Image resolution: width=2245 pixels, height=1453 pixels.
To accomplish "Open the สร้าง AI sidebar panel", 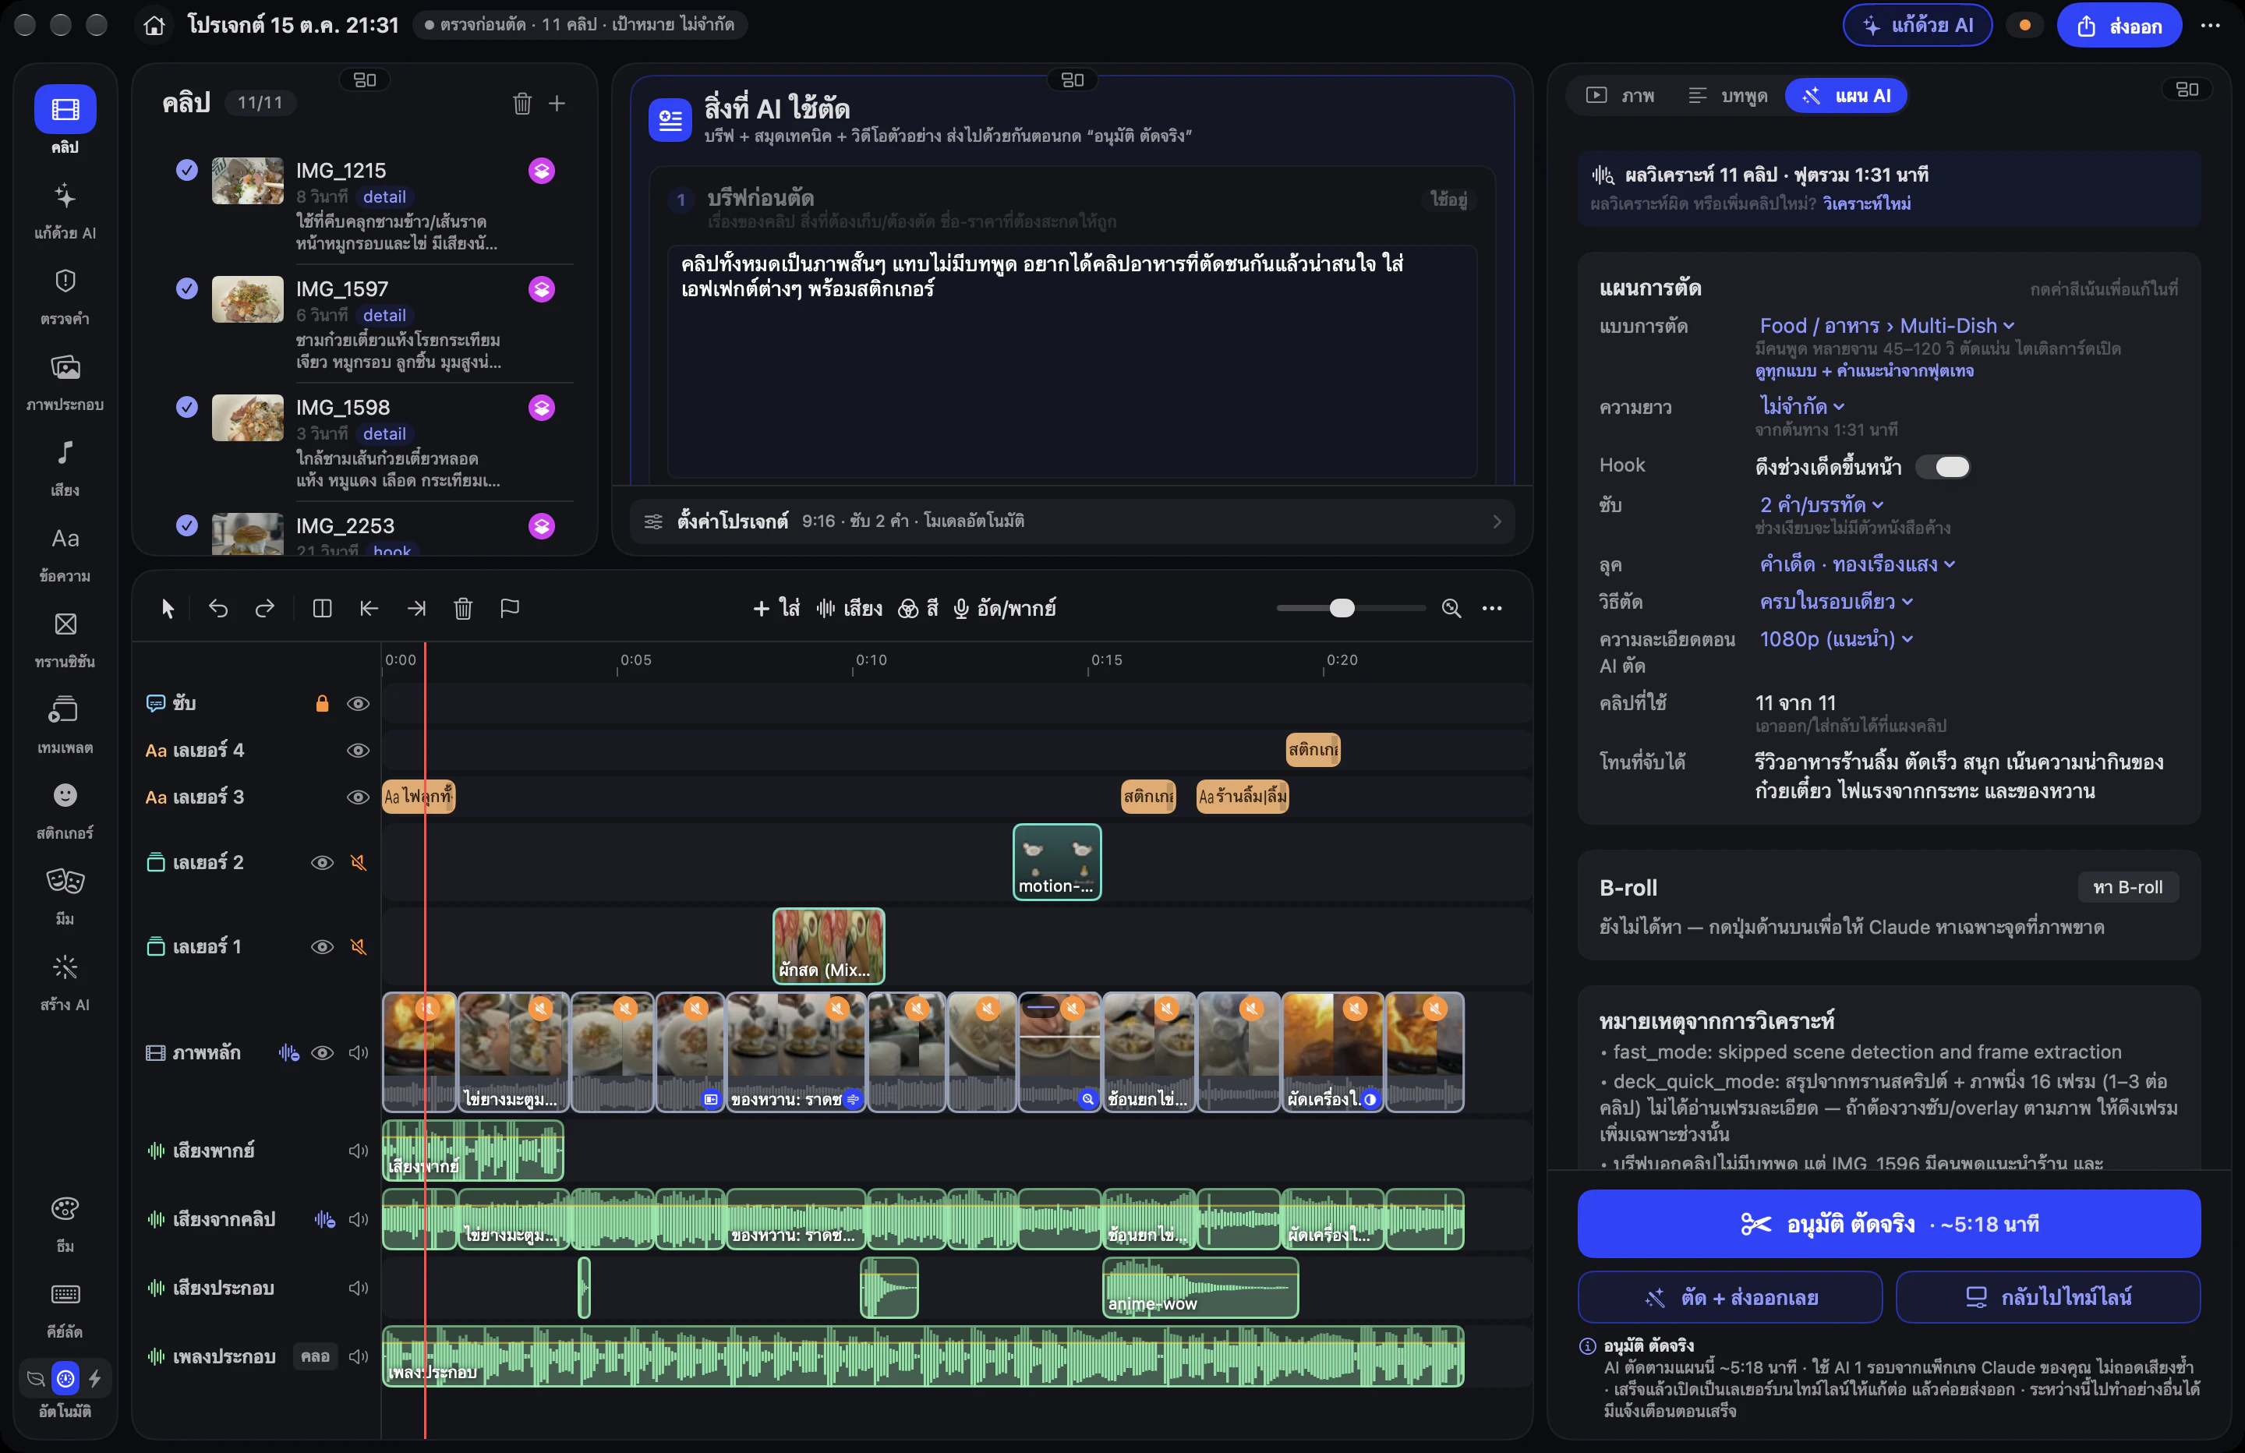I will (65, 982).
